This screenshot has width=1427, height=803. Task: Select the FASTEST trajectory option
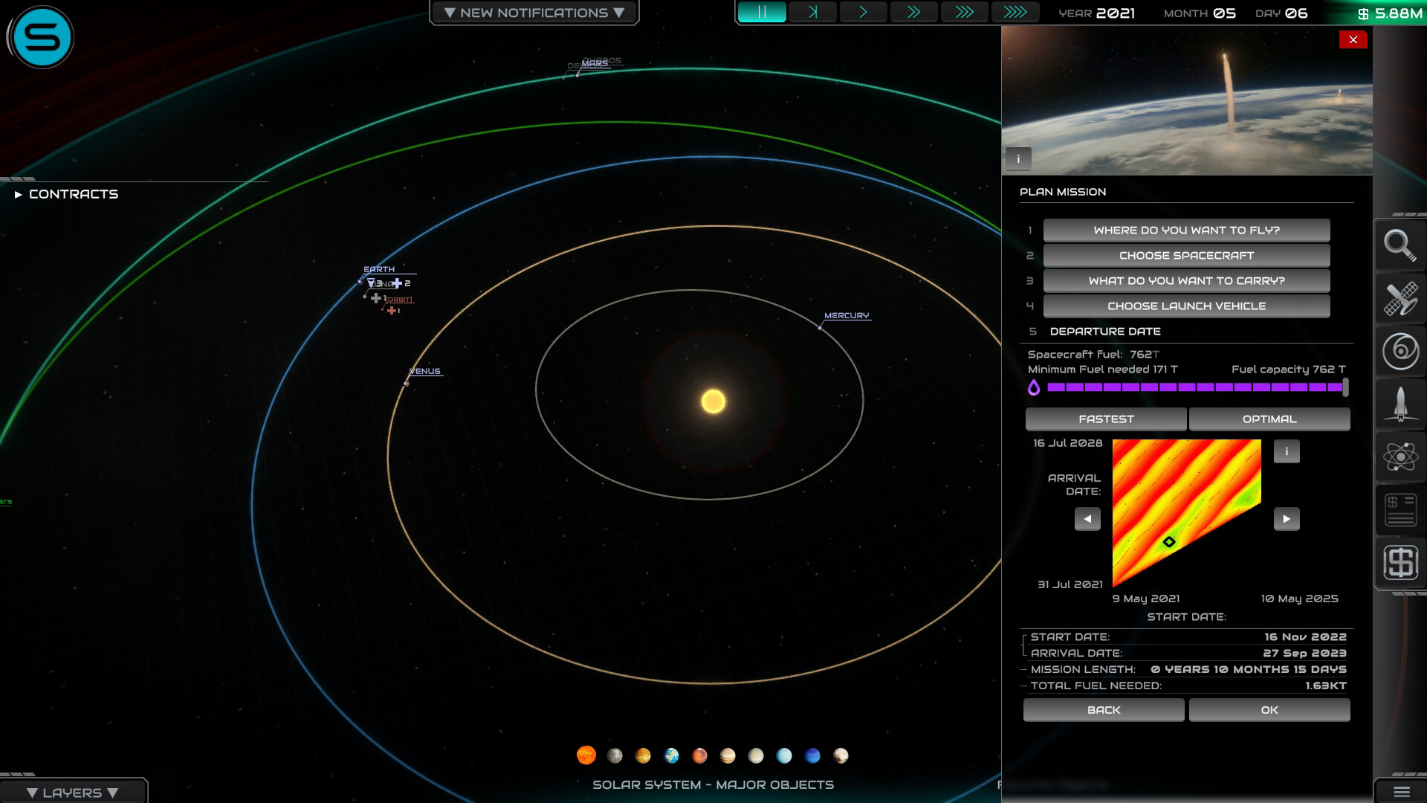1106,419
